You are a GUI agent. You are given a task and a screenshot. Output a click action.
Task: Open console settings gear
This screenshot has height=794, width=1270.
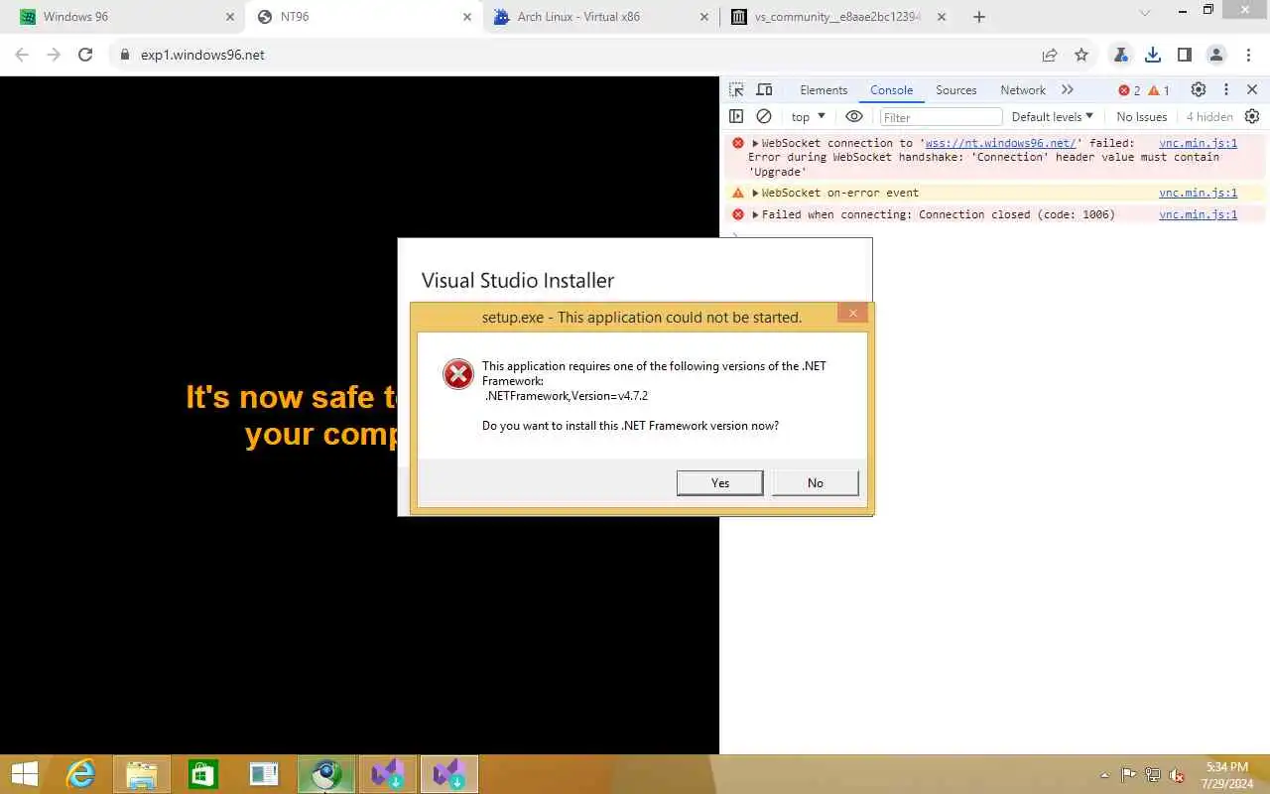click(x=1252, y=116)
